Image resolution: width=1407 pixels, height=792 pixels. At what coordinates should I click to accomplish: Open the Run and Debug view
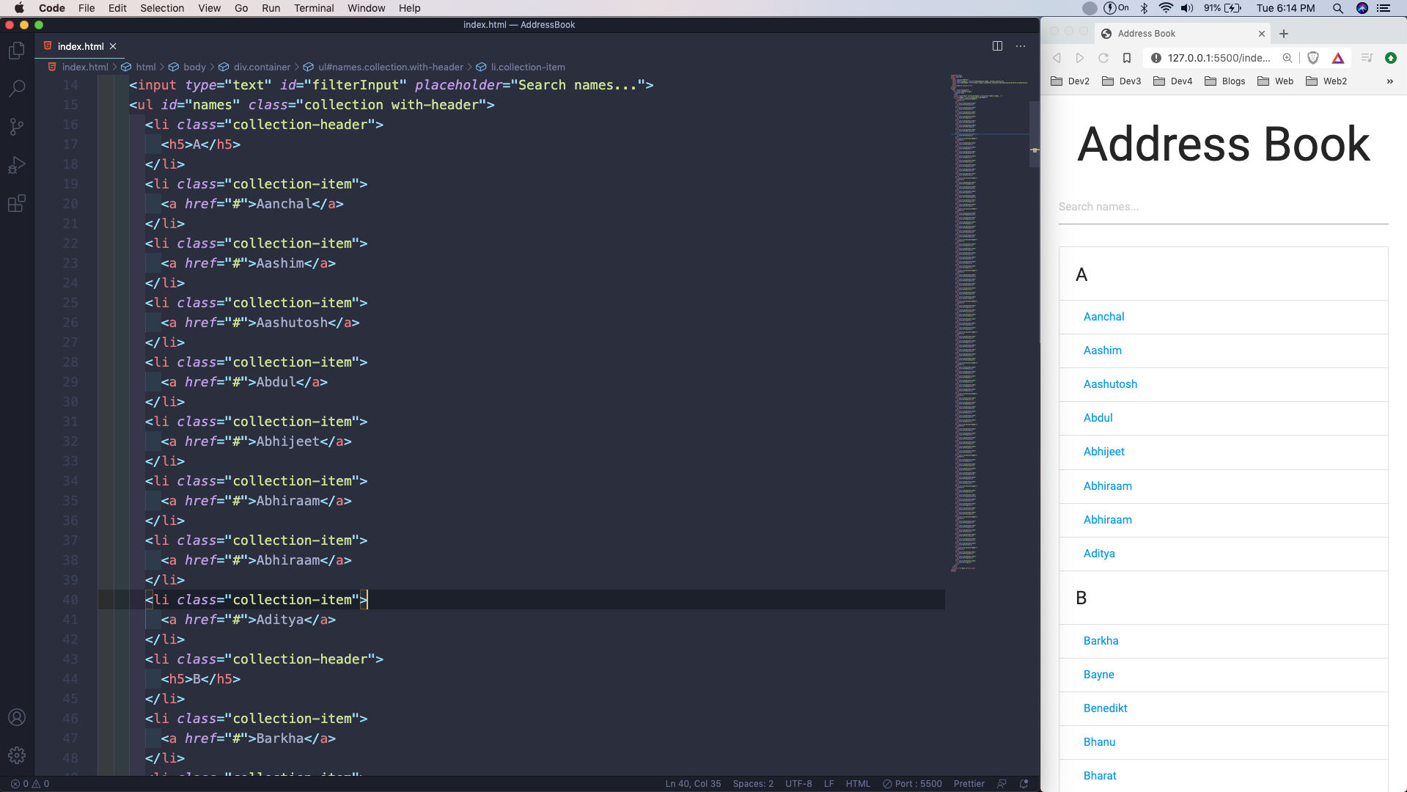tap(16, 165)
